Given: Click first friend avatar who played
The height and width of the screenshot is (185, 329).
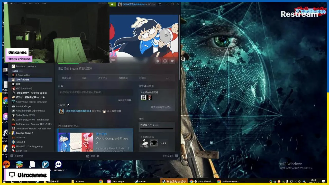Looking at the screenshot, I should (x=143, y=97).
